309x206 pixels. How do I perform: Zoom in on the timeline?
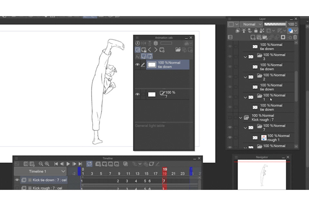tap(47, 164)
